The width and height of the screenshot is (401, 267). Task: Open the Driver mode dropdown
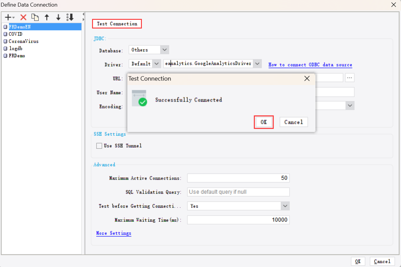point(157,63)
